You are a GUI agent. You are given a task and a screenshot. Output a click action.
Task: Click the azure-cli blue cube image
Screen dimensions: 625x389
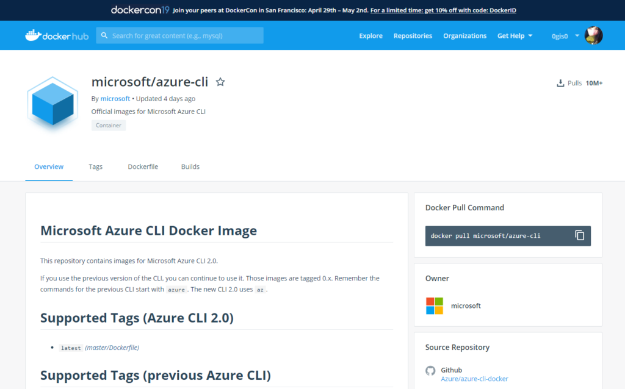pos(52,104)
